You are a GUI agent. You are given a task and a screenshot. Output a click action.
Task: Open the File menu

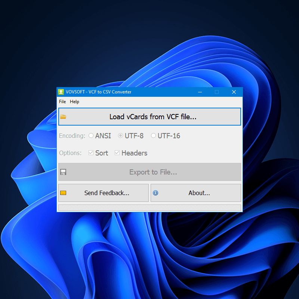pos(62,101)
